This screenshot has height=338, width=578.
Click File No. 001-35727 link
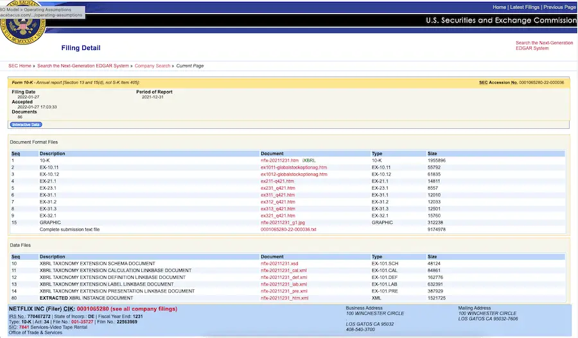coord(82,322)
